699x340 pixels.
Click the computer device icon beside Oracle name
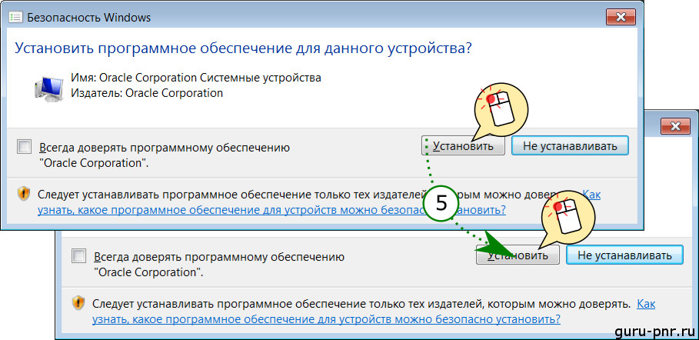[49, 86]
